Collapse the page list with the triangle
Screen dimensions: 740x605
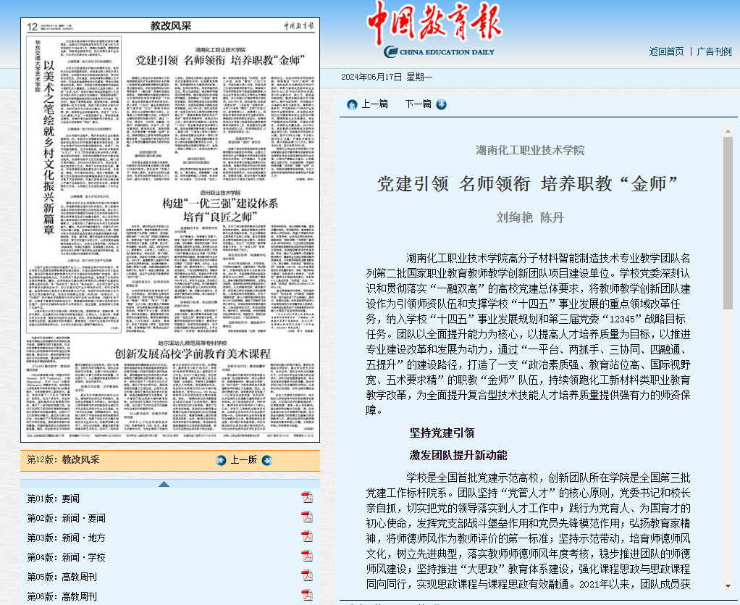(x=164, y=483)
